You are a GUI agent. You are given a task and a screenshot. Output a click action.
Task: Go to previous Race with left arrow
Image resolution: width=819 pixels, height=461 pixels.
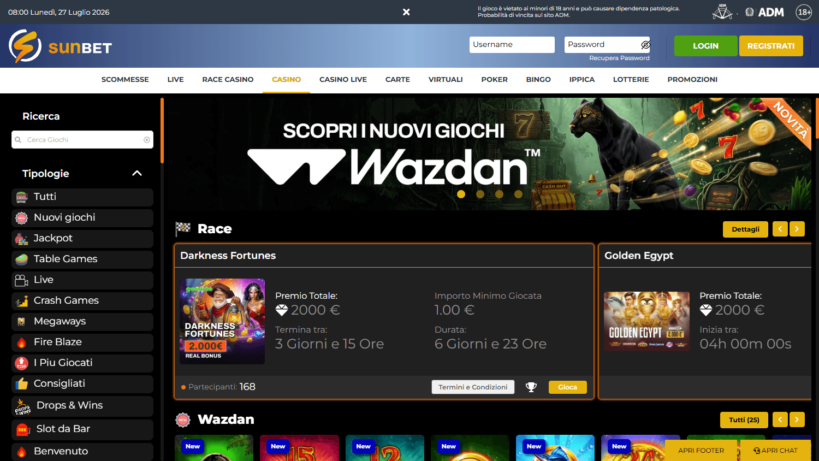780,229
